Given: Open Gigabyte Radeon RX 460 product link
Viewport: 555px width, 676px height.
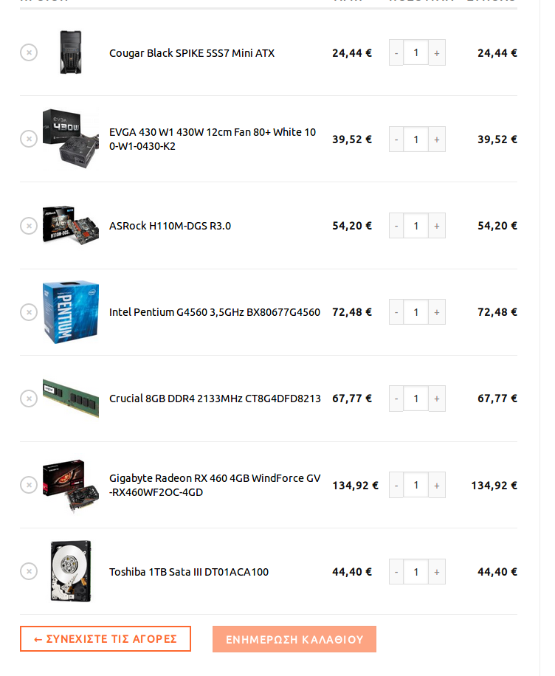Looking at the screenshot, I should (x=215, y=485).
